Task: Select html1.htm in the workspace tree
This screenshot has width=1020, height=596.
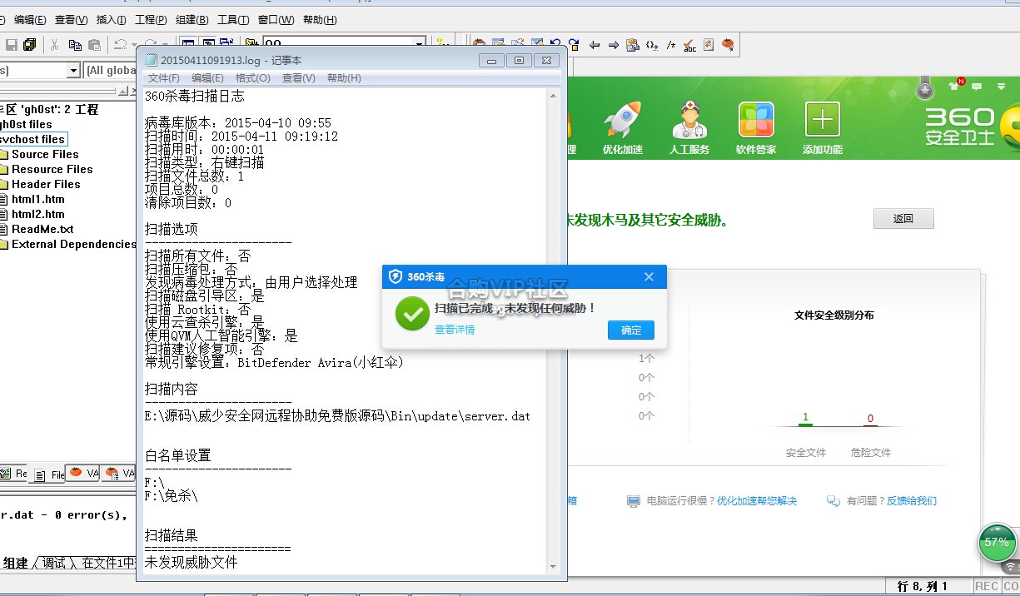Action: (x=37, y=199)
